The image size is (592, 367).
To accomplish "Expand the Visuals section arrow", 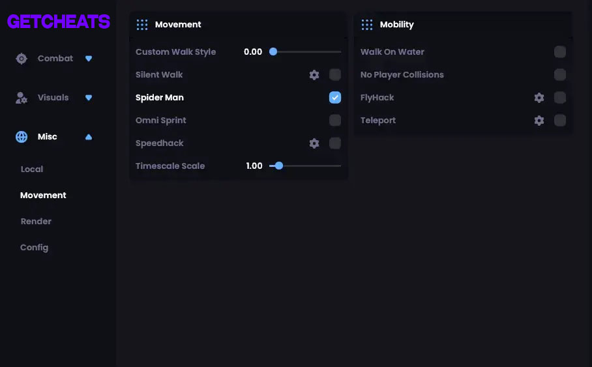I will point(89,98).
